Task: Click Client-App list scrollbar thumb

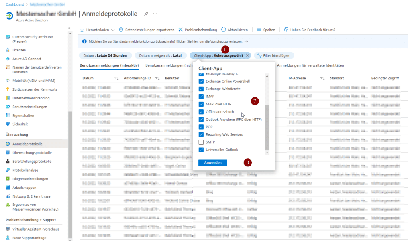Action: point(267,127)
